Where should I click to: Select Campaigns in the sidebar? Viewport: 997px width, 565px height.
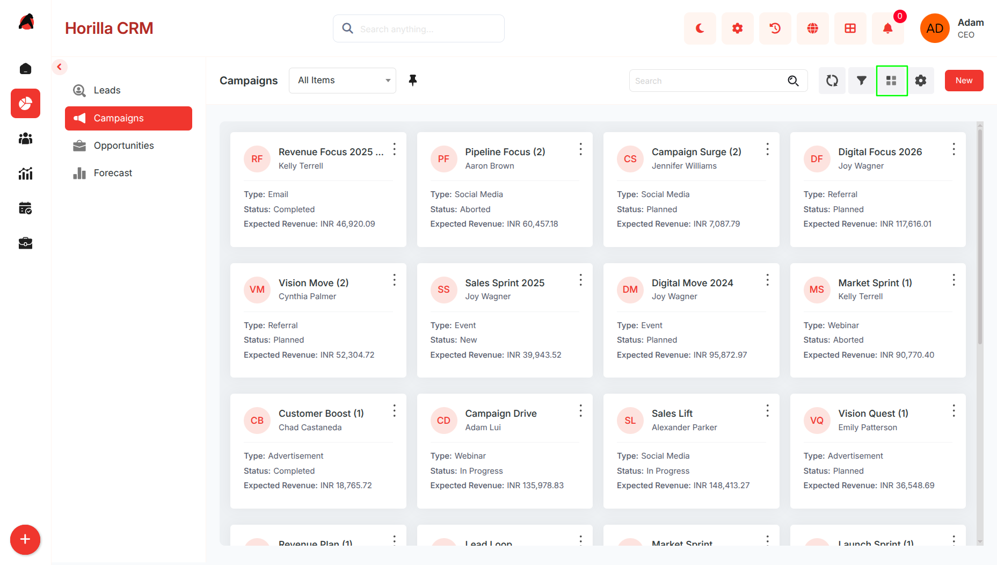pos(128,118)
